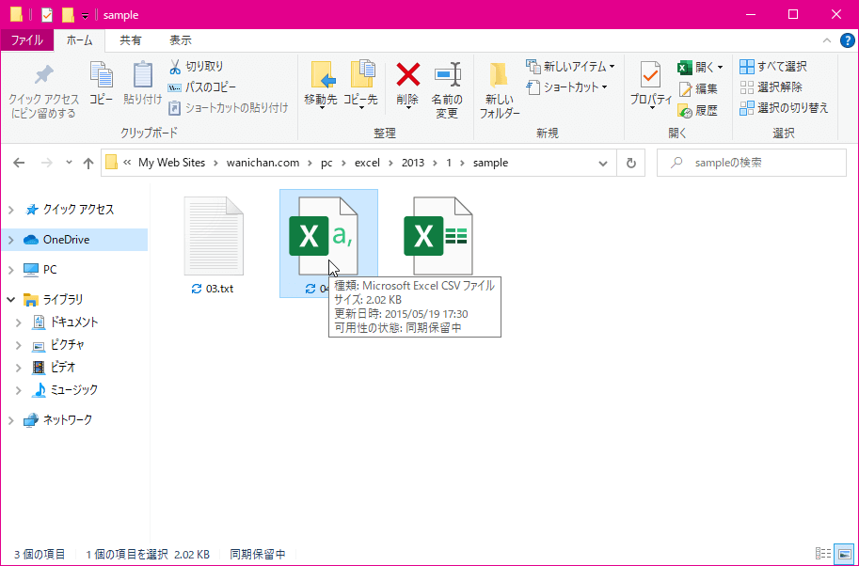Collapse the ribbon with chevron

click(x=827, y=40)
